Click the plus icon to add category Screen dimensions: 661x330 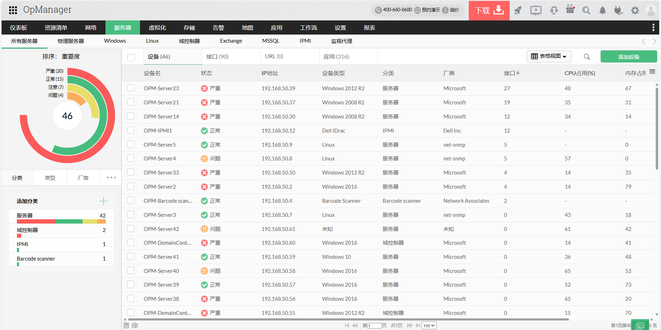[103, 201]
